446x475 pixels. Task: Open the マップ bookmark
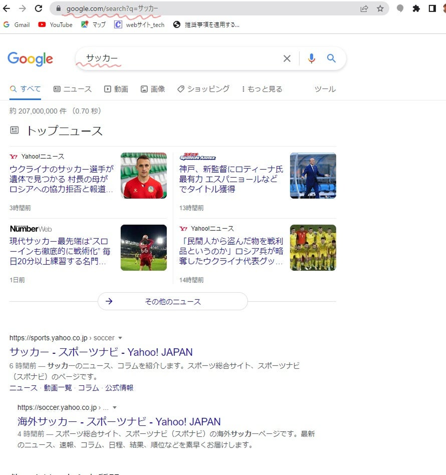[93, 25]
